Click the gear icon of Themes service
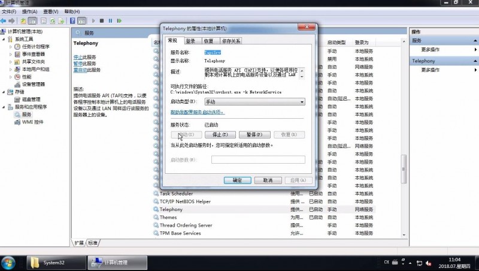The height and width of the screenshot is (271, 479). coord(156,217)
